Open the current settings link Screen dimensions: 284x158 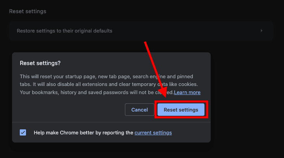pyautogui.click(x=153, y=132)
